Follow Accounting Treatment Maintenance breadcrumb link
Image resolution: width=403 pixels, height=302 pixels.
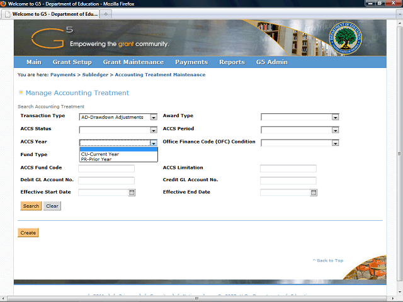tap(160, 75)
